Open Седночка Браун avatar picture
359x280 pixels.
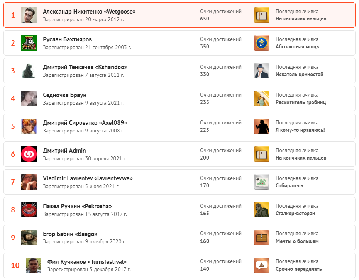(x=29, y=98)
